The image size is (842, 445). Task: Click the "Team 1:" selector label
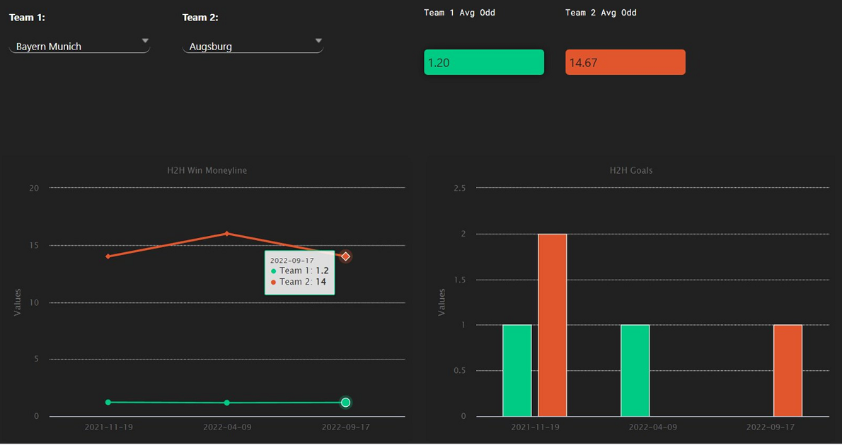[28, 18]
